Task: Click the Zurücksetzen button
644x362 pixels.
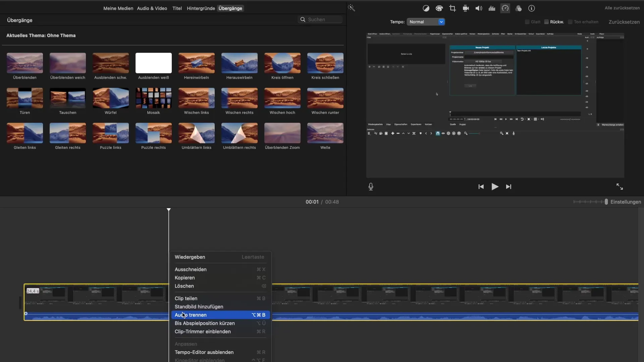Action: tap(624, 22)
